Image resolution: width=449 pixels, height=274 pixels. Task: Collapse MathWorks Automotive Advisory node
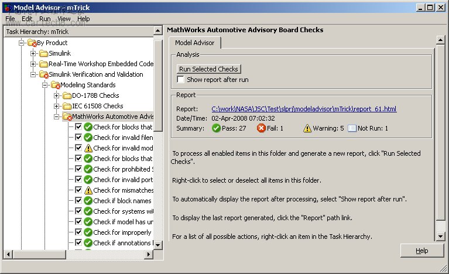coord(56,117)
